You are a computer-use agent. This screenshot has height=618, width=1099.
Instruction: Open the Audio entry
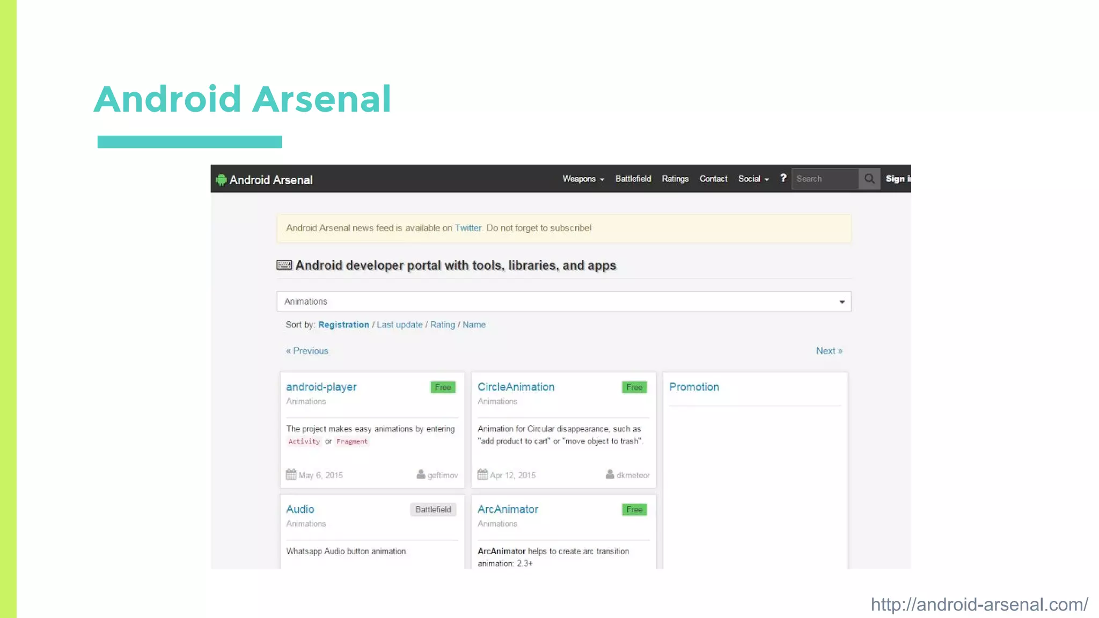pyautogui.click(x=300, y=509)
